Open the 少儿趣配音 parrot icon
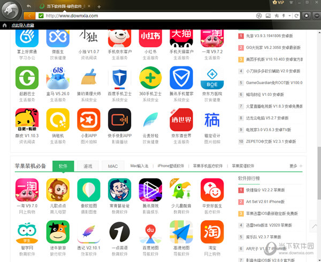 (x=181, y=190)
